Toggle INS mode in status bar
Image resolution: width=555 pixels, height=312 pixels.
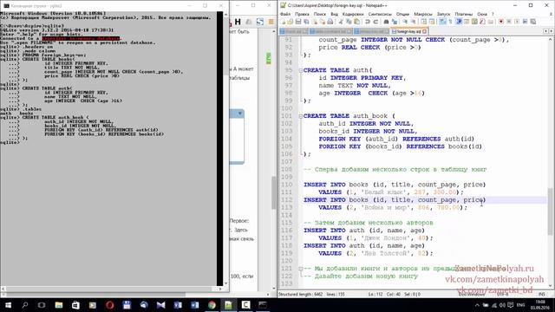click(x=541, y=294)
